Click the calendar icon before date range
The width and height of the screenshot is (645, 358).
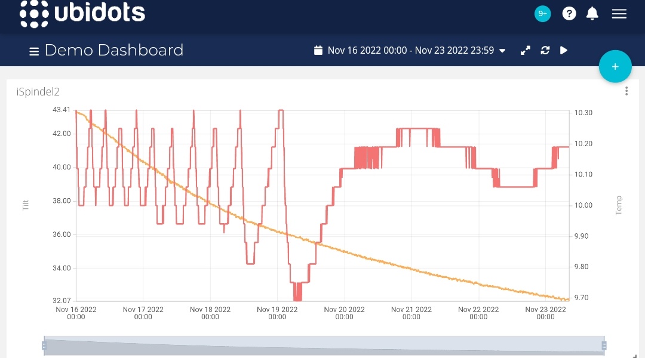point(318,51)
